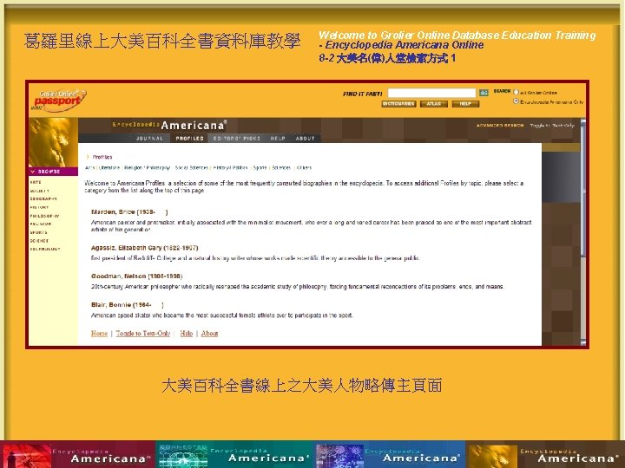Open the Social Sciences profiles link
The image size is (625, 468).
(x=191, y=167)
